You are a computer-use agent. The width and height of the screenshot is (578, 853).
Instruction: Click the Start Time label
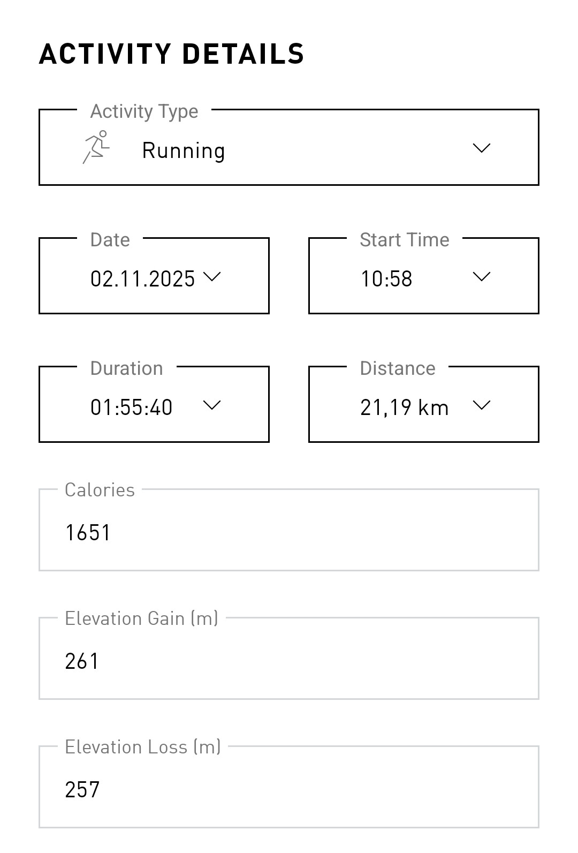pos(404,240)
